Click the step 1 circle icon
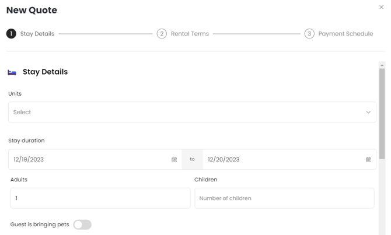This screenshot has height=235, width=391. [11, 34]
